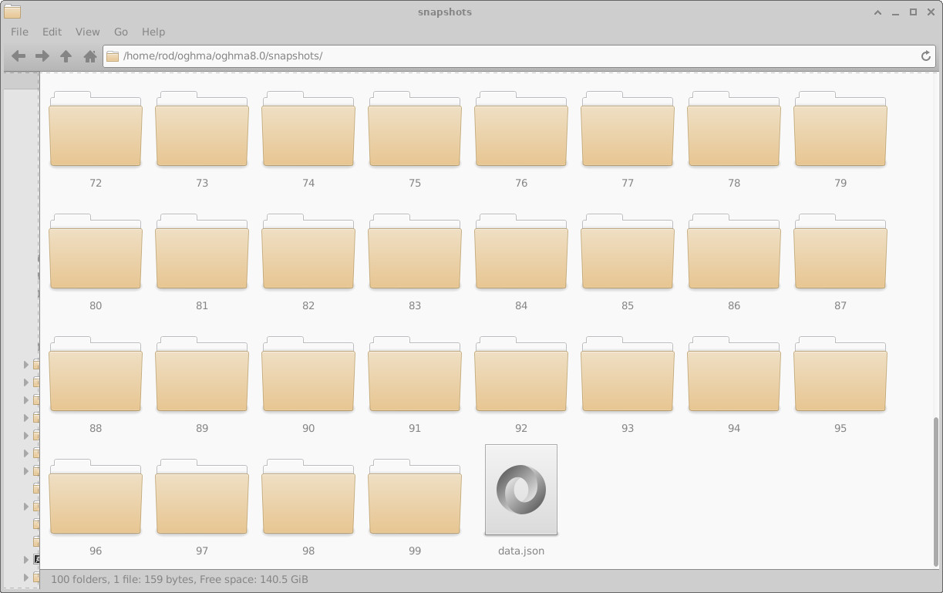
Task: Select folder 93
Action: point(628,384)
